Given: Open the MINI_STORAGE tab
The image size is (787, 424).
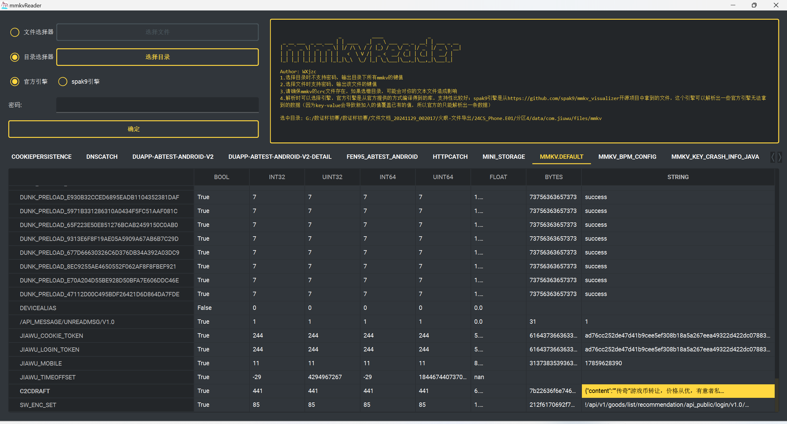Looking at the screenshot, I should 503,157.
